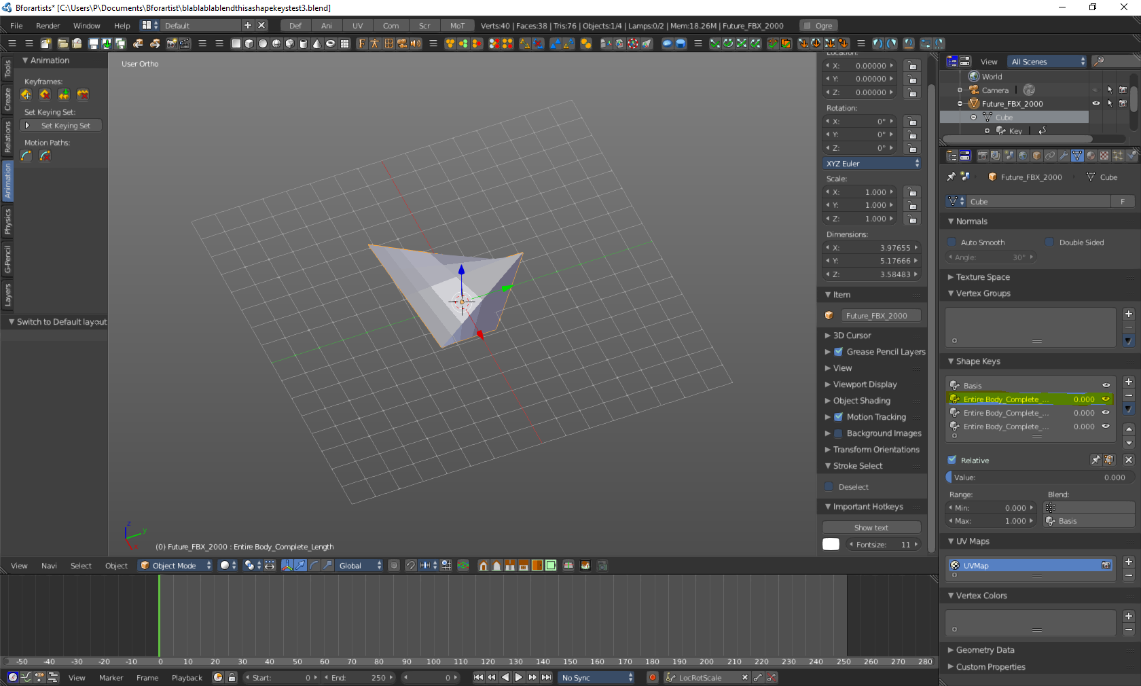This screenshot has height=686, width=1141.
Task: Hide Future_FBX_2000 with outliner eye icon
Action: click(1095, 104)
